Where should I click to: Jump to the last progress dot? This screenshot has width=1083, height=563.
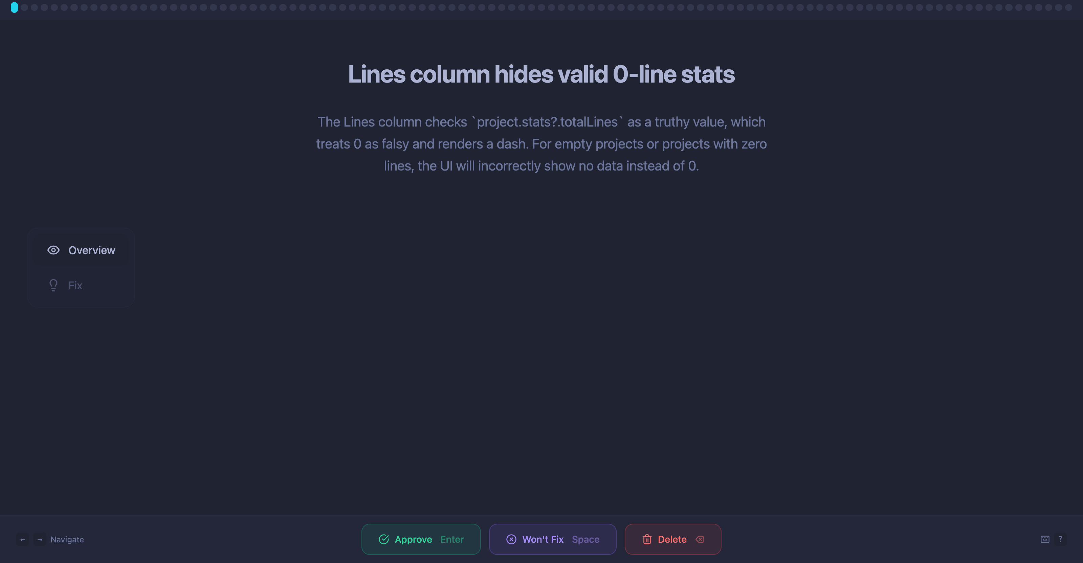point(1068,7)
